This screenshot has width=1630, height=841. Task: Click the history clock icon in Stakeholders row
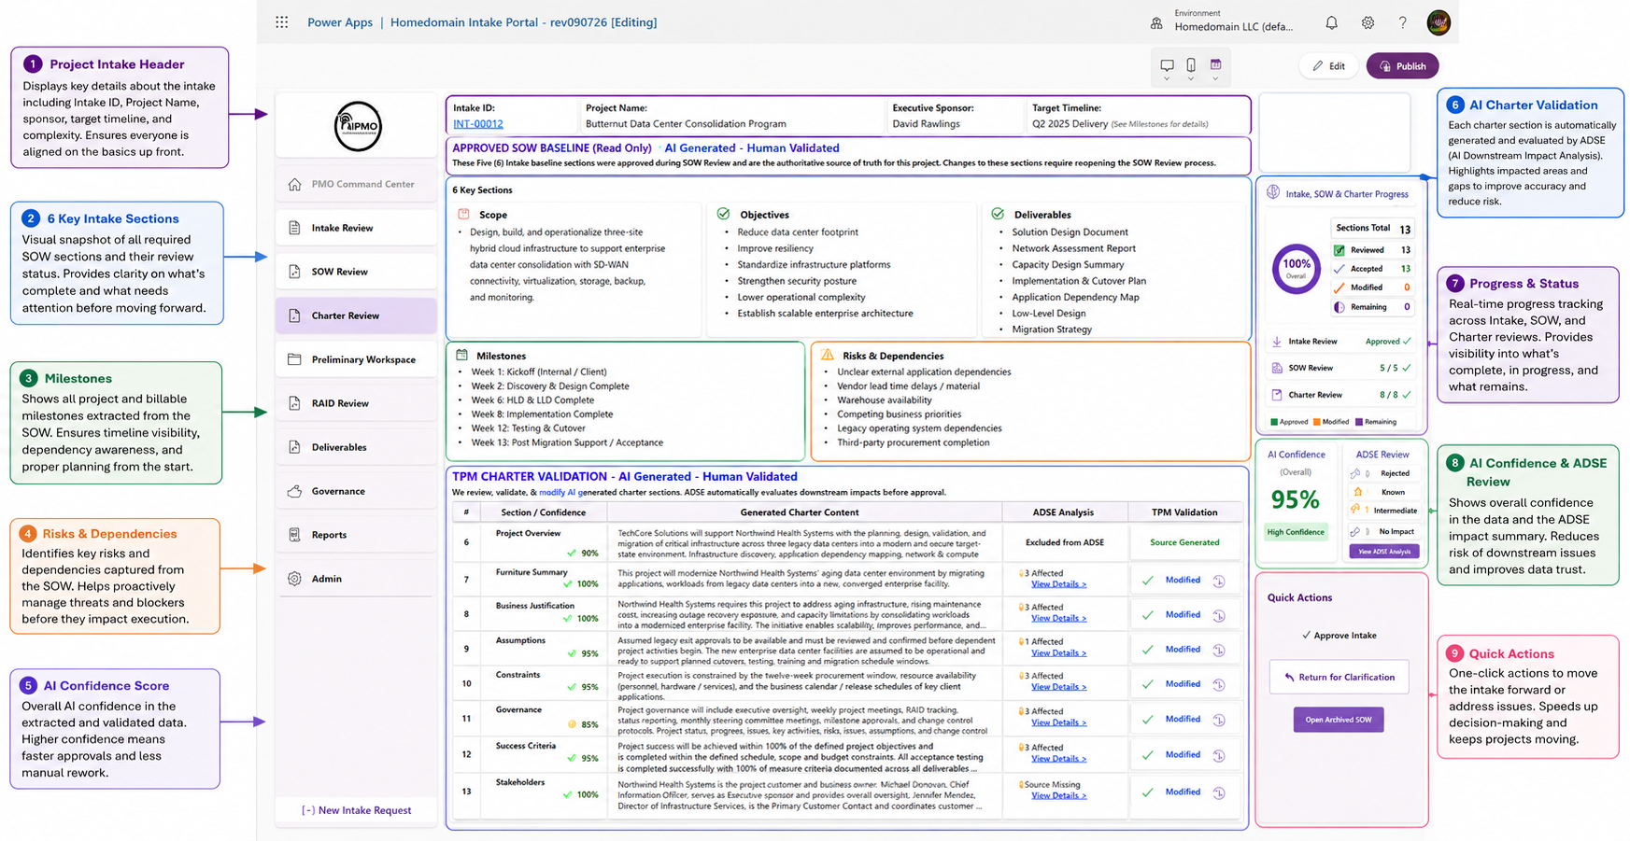(x=1219, y=792)
